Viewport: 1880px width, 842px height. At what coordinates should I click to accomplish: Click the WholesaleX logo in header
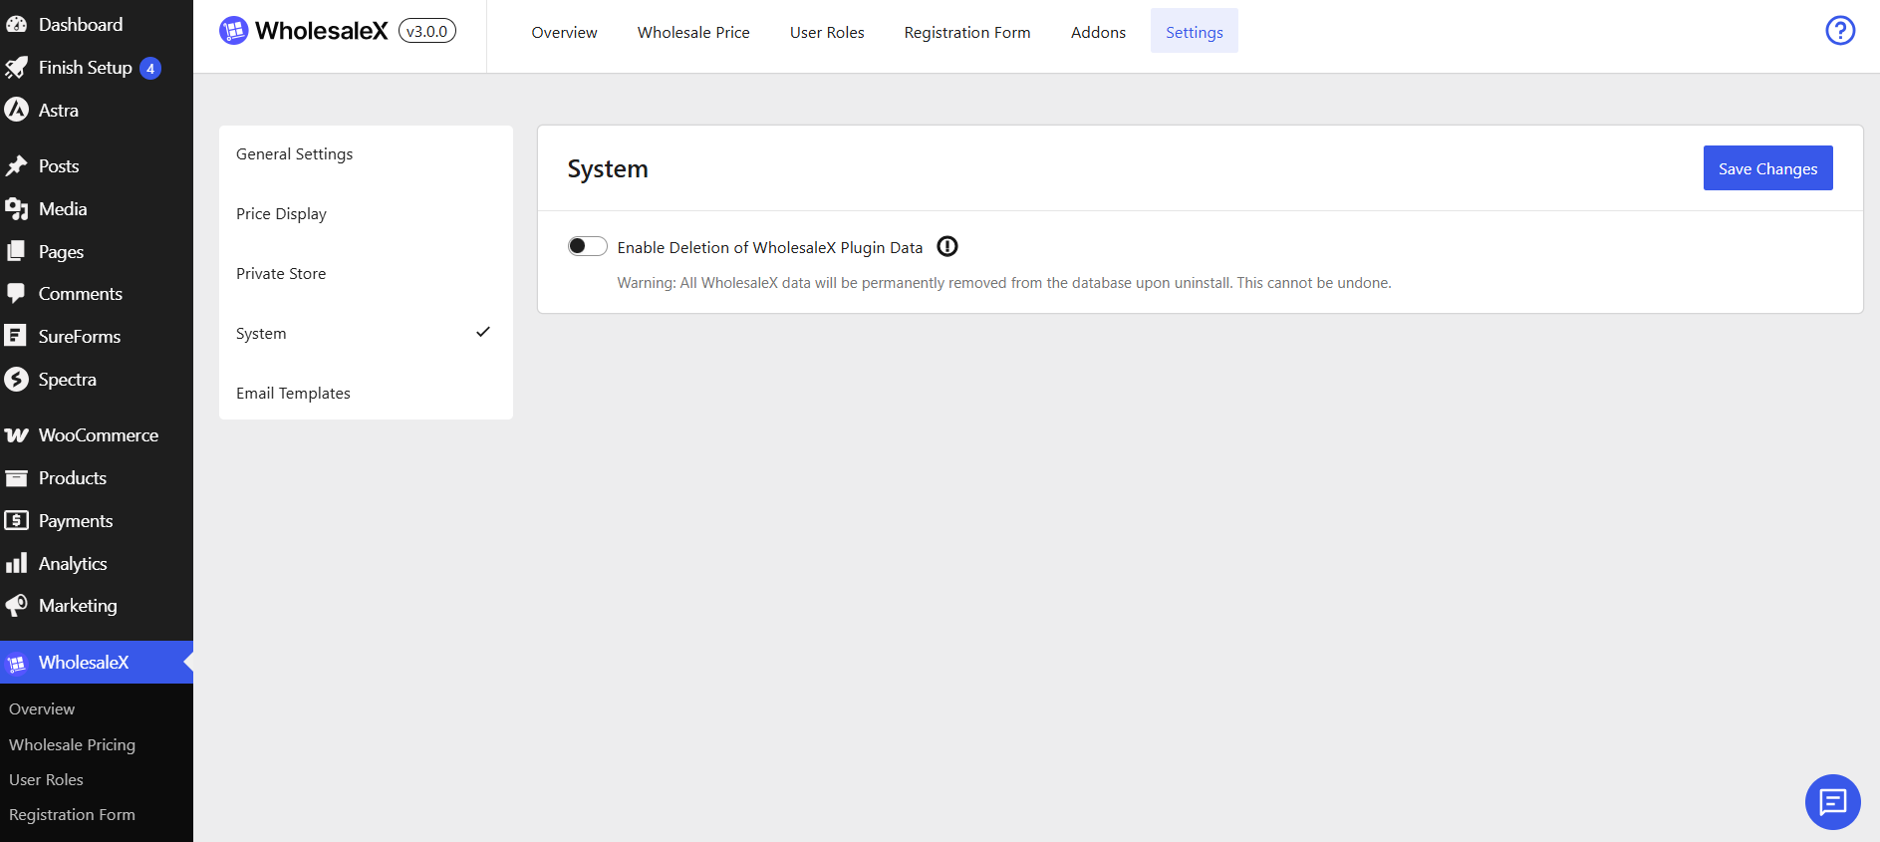click(304, 31)
